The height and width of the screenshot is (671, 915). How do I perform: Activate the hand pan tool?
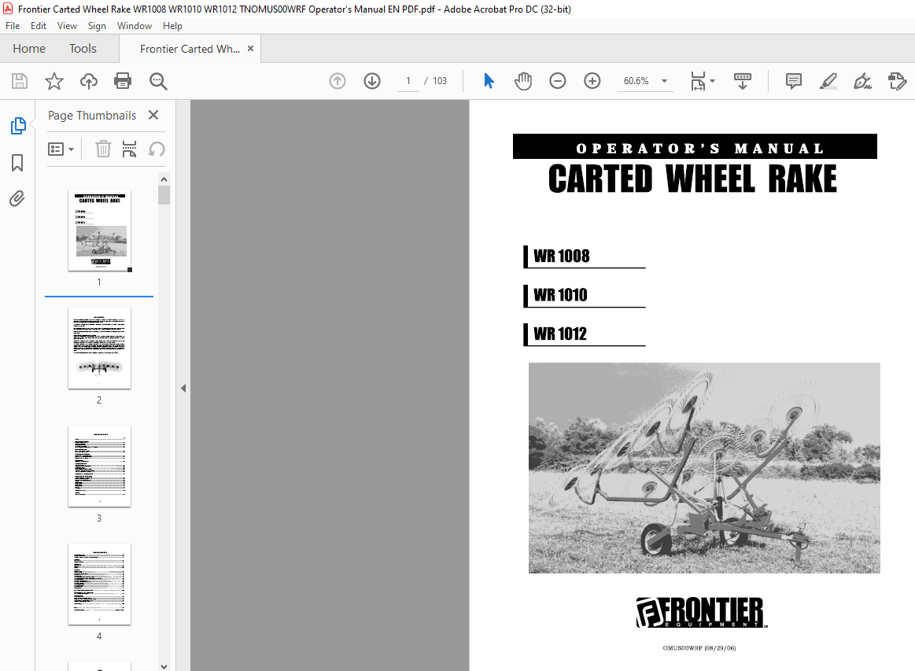pyautogui.click(x=523, y=81)
